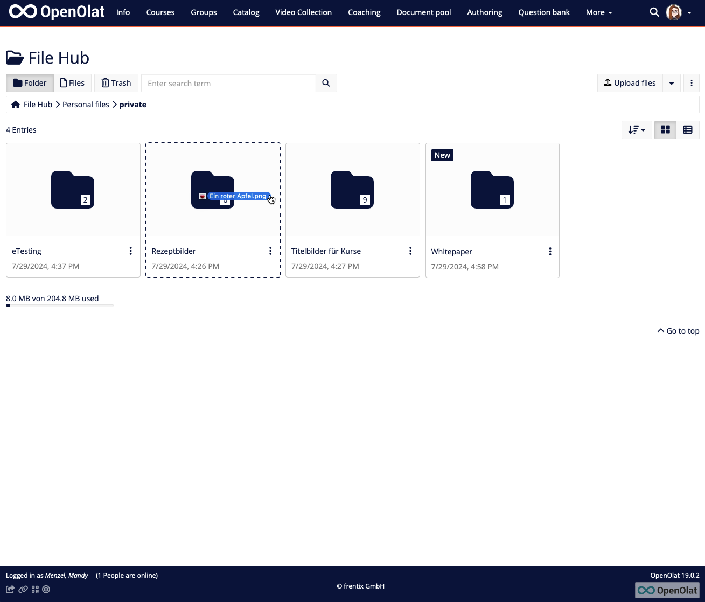Go to the Authoring menu item
The height and width of the screenshot is (602, 705).
click(484, 12)
